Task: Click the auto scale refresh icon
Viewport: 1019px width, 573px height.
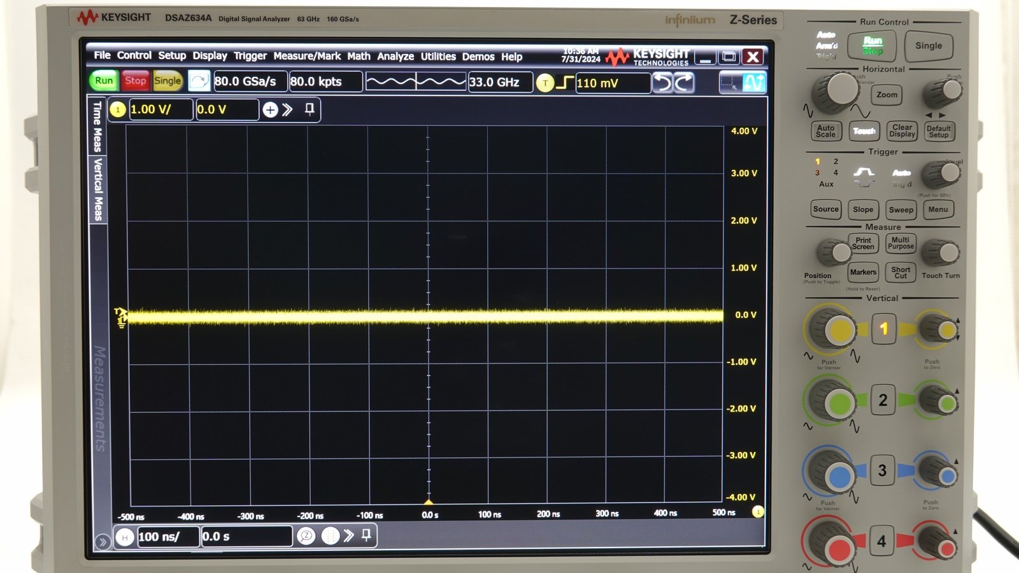Action: pos(199,81)
